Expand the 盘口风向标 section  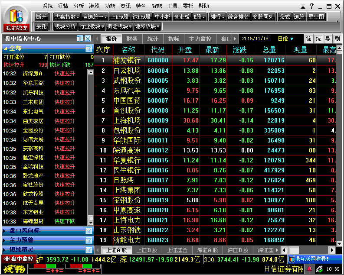[x=4, y=231]
